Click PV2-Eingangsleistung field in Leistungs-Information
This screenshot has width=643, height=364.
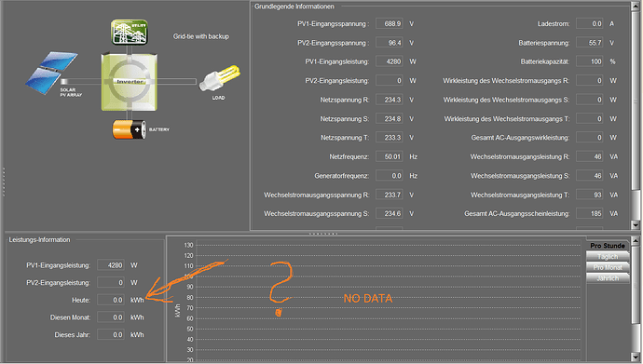(x=111, y=282)
